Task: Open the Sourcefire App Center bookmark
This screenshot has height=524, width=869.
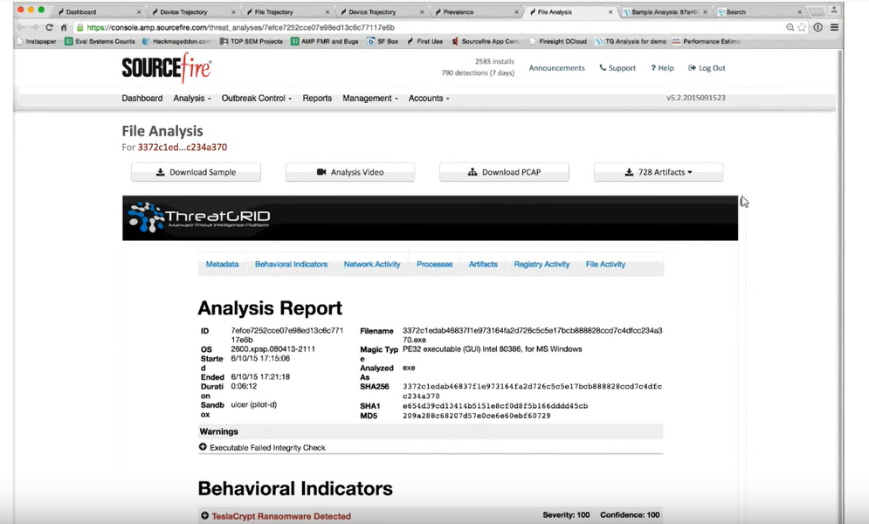Action: [x=486, y=42]
